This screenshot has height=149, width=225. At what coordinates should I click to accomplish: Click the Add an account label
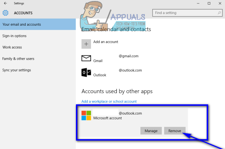coord(105,42)
